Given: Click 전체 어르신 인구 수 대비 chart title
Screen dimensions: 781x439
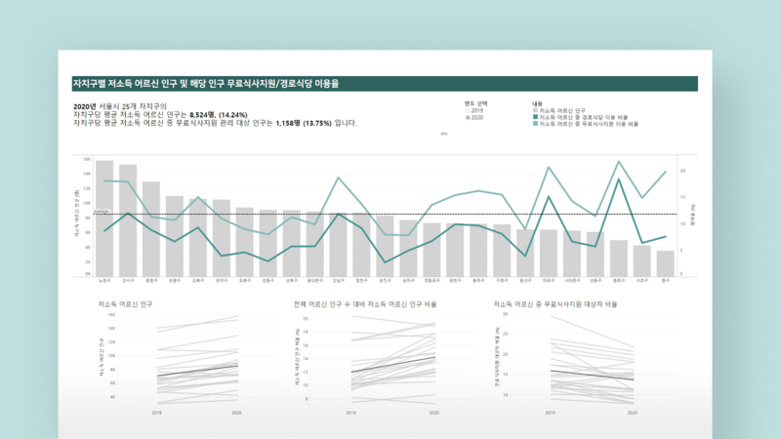Looking at the screenshot, I should pos(364,304).
